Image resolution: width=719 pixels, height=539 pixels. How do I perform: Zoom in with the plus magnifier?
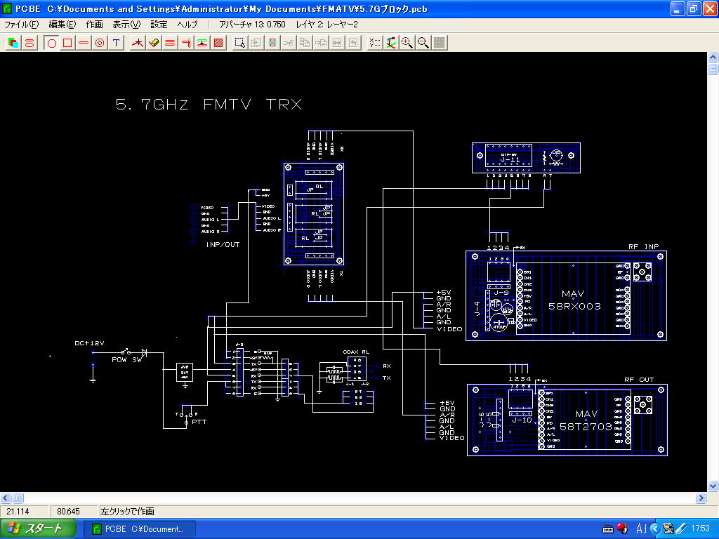[407, 43]
